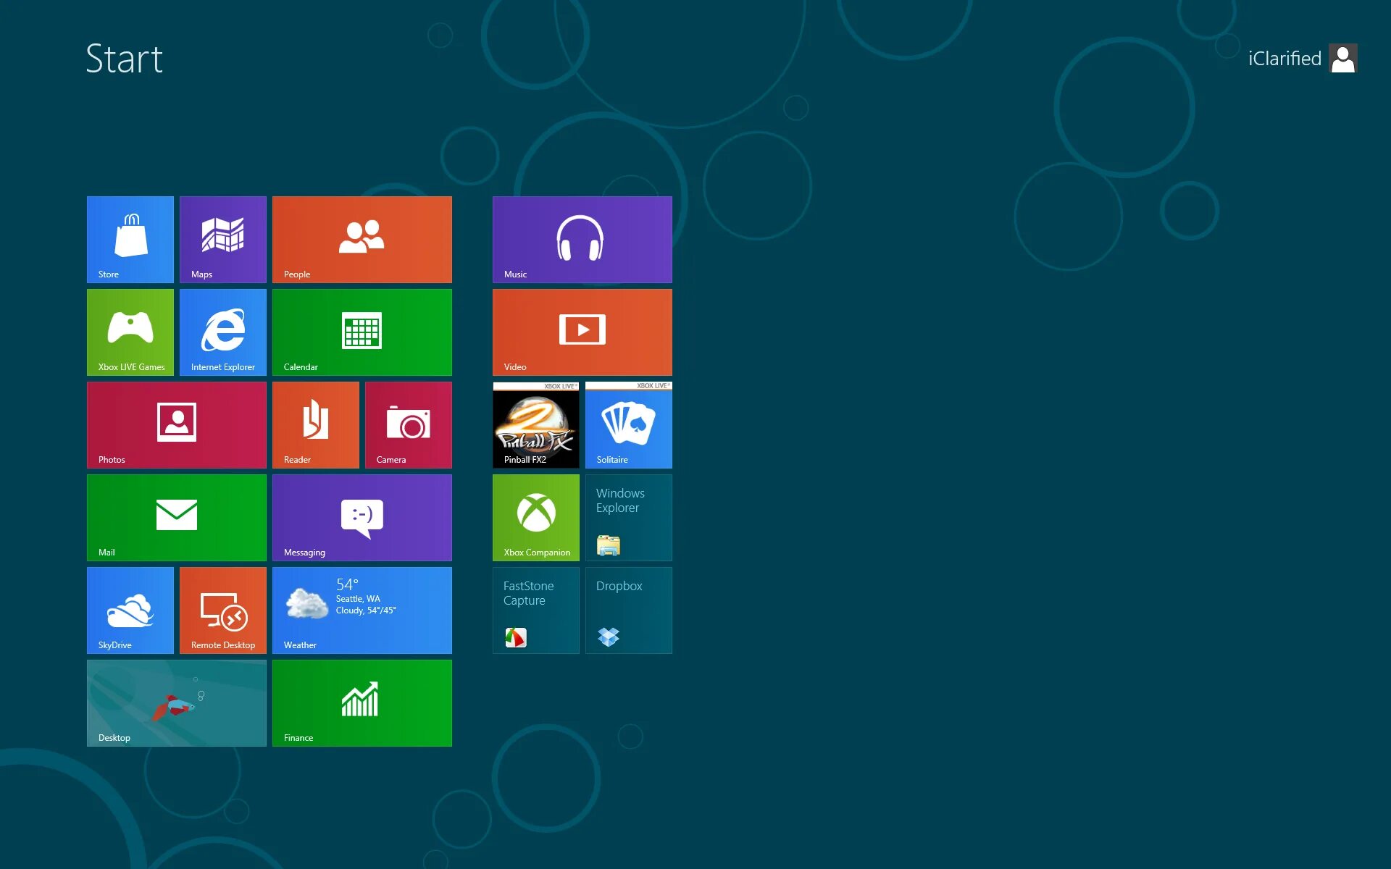This screenshot has height=869, width=1391.
Task: Launch Xbox Companion tile
Action: tap(536, 517)
